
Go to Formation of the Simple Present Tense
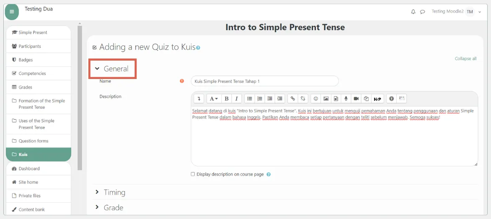coord(39,104)
